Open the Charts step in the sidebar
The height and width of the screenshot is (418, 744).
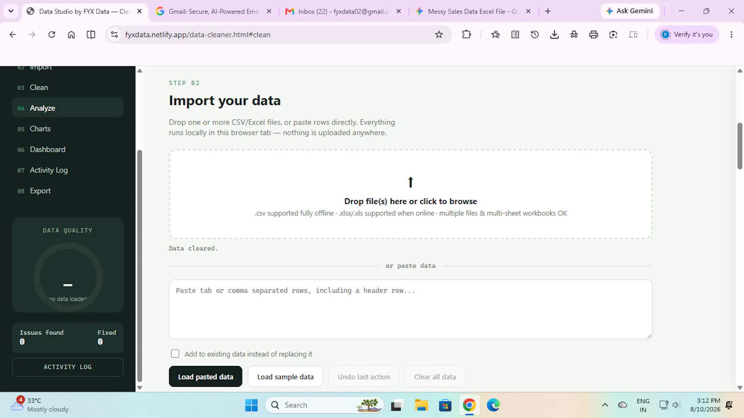pos(68,129)
